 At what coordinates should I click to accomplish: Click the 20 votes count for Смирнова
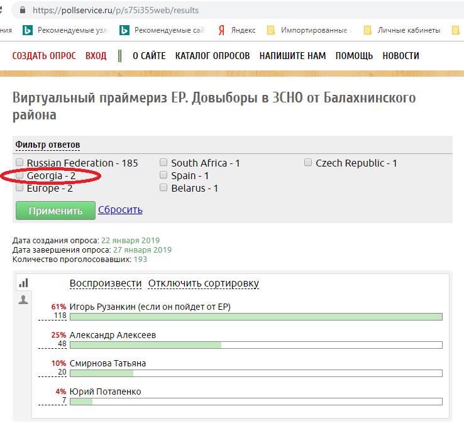point(62,372)
